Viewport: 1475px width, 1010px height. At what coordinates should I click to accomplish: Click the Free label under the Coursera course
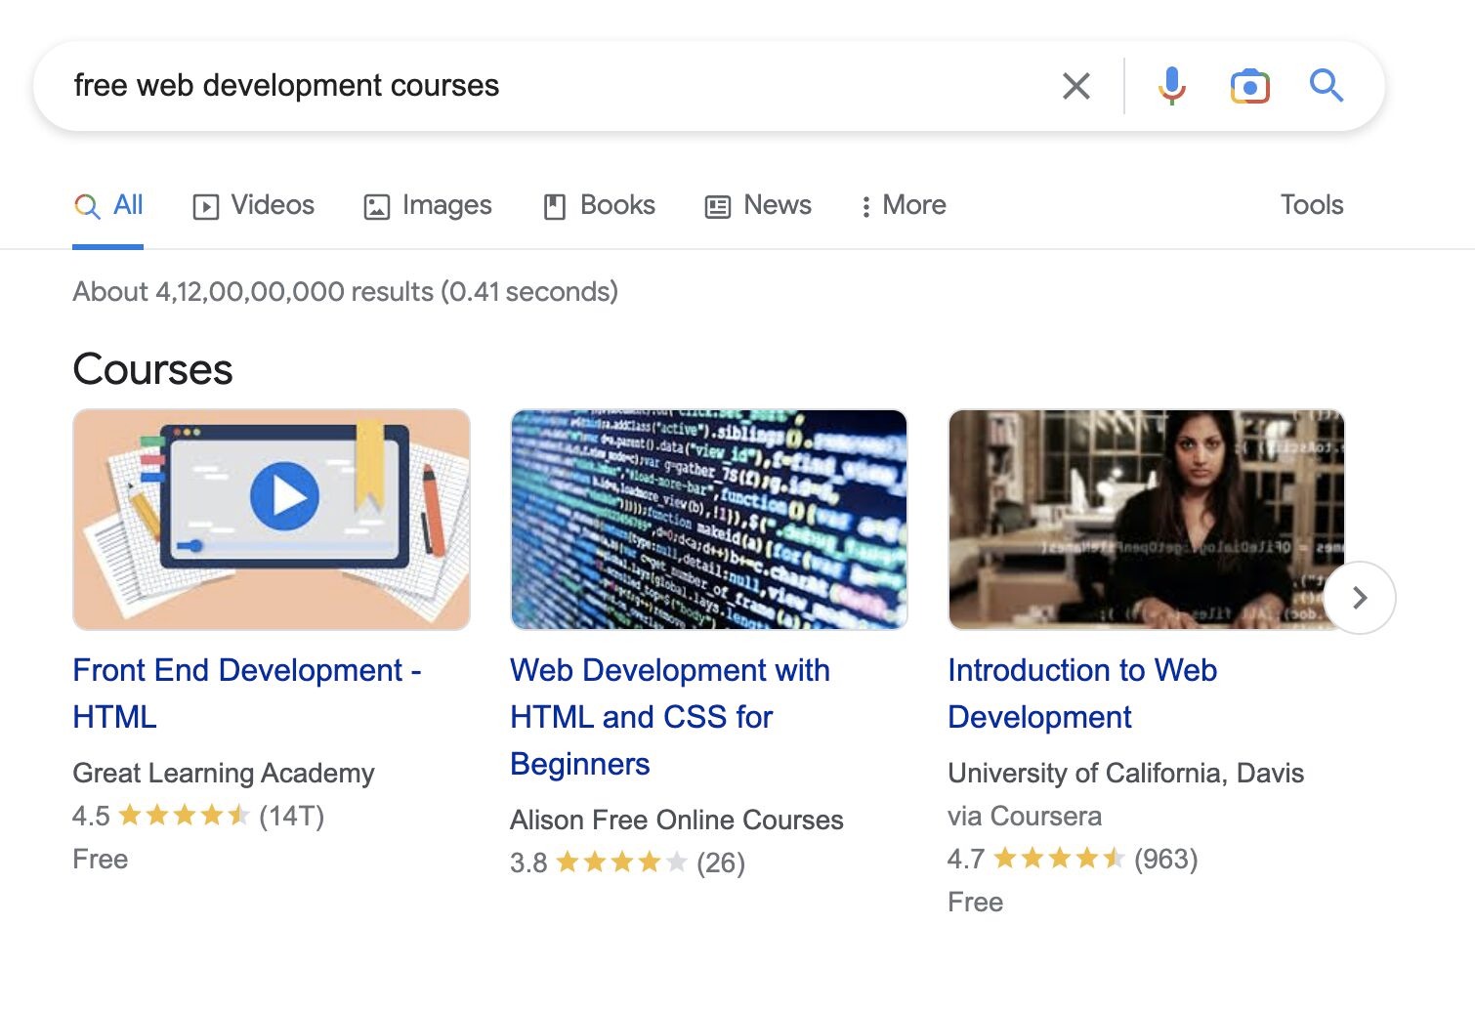975,902
